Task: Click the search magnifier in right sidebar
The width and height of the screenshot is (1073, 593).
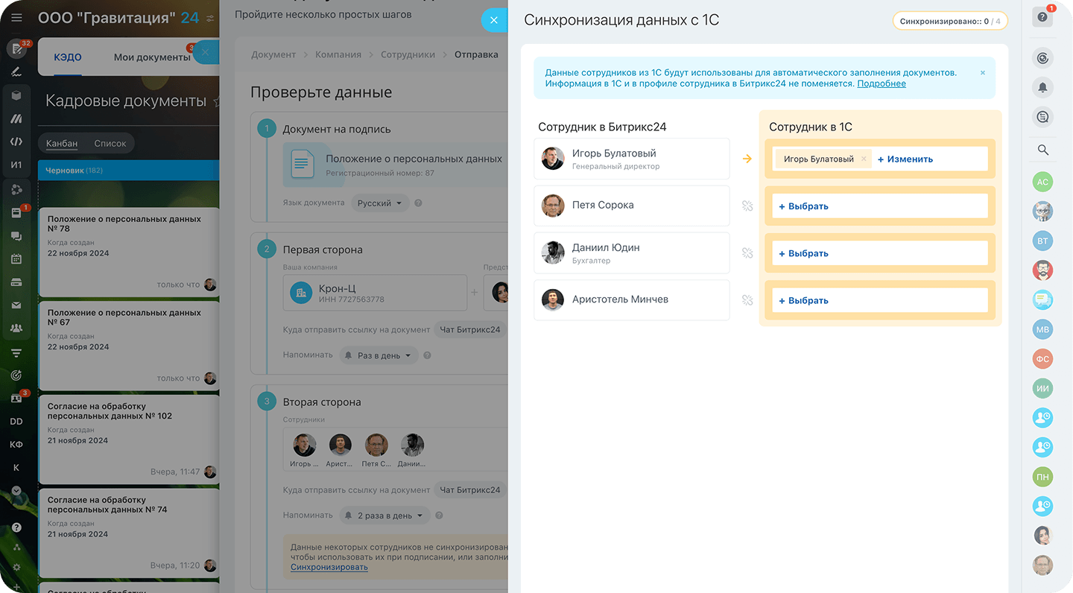Action: pyautogui.click(x=1042, y=150)
